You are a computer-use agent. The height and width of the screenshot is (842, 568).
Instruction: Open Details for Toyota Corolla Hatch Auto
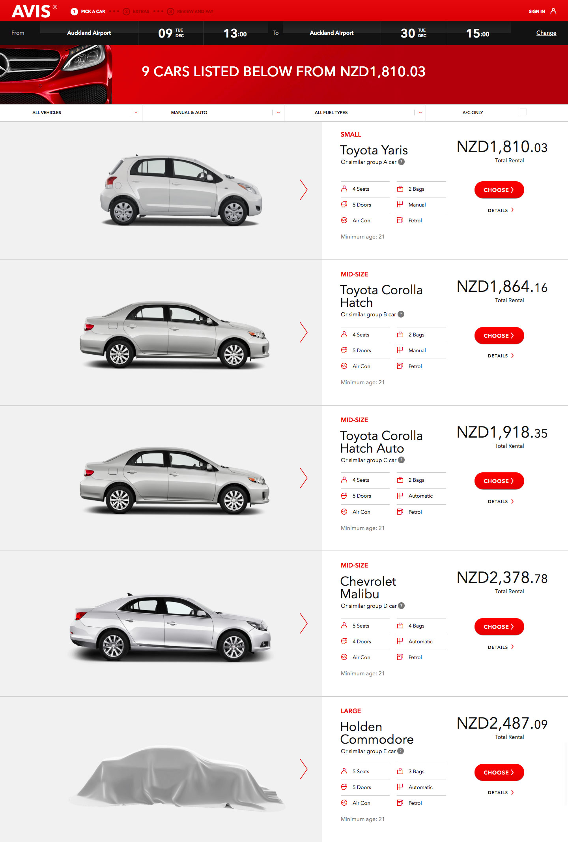pyautogui.click(x=501, y=502)
